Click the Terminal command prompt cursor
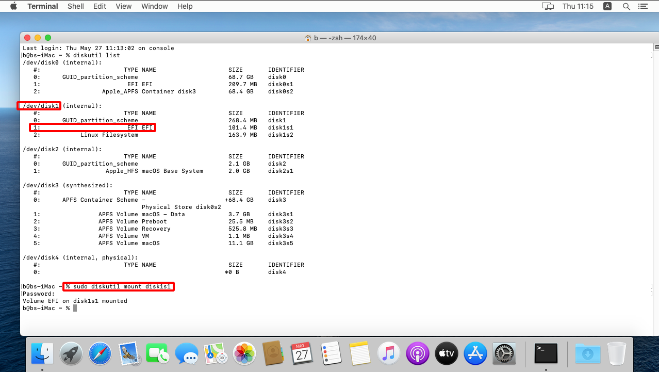659x372 pixels. (x=75, y=308)
